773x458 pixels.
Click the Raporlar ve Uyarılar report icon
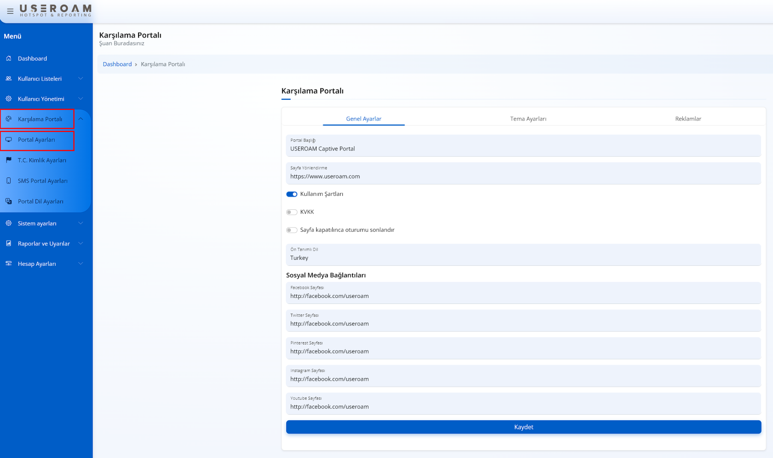[9, 243]
